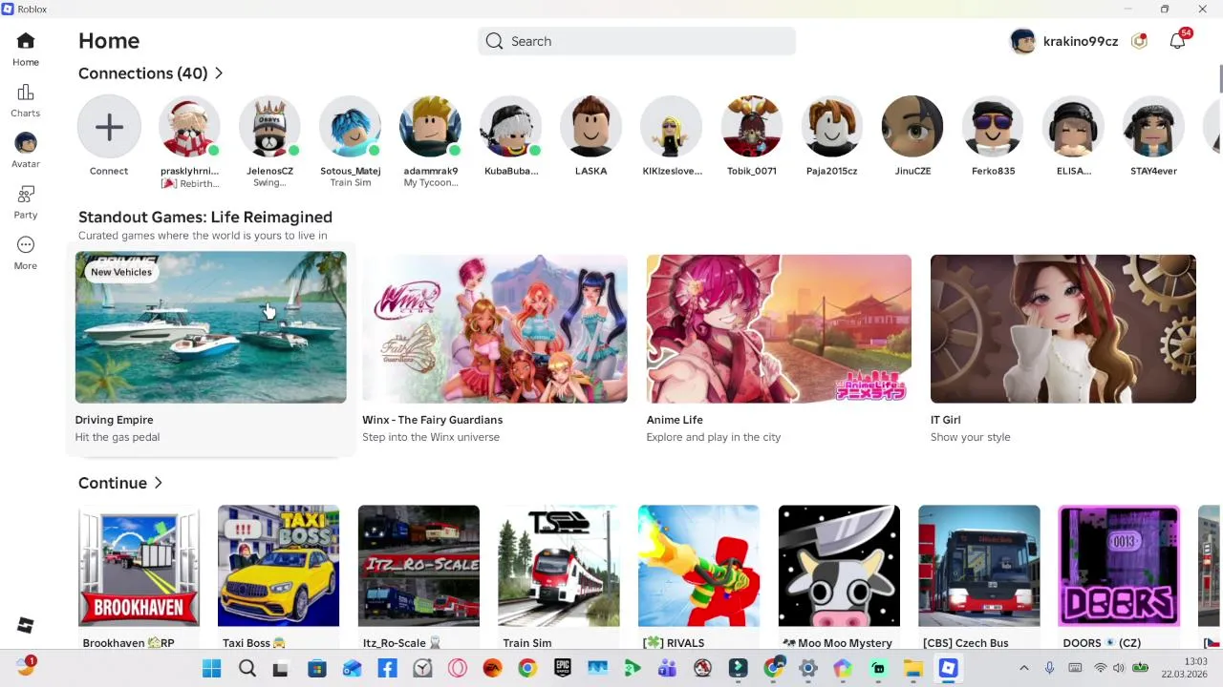This screenshot has height=687, width=1223.
Task: Open Google Chrome from the taskbar
Action: pyautogui.click(x=527, y=669)
